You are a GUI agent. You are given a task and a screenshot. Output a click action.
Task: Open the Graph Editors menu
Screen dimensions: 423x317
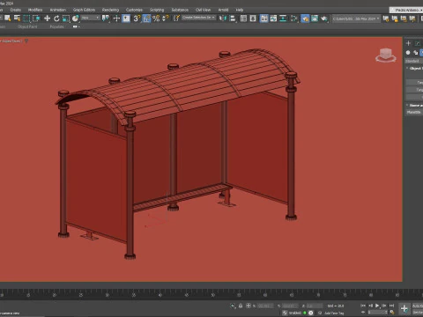[x=84, y=10]
